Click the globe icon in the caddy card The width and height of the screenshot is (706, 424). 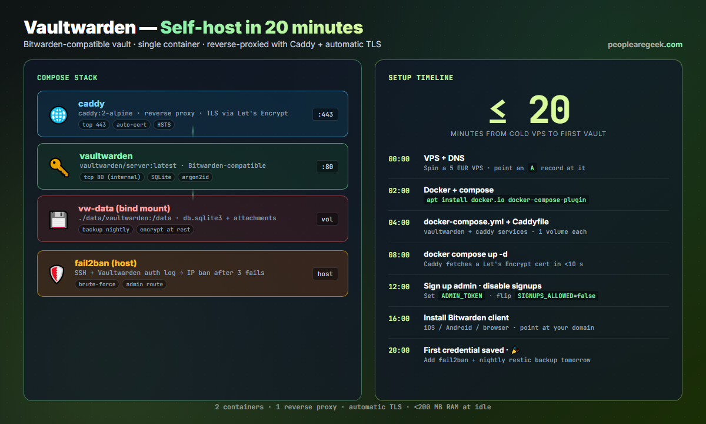pos(59,114)
